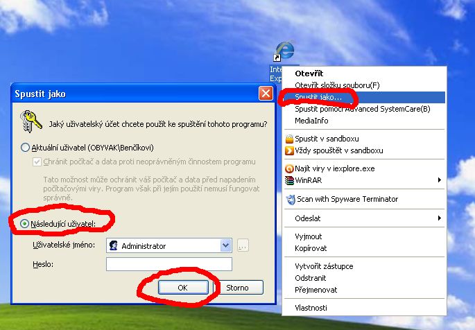This screenshot has width=475, height=330.
Task: Click the Administrator user avatar icon
Action: [114, 245]
